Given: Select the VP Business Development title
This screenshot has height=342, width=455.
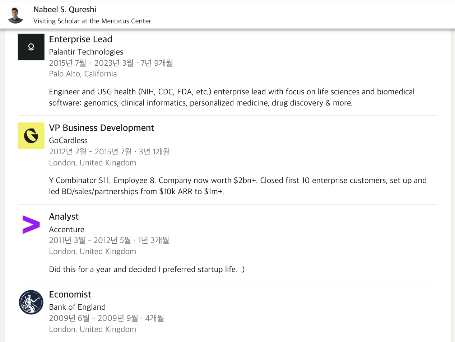Looking at the screenshot, I should 102,128.
